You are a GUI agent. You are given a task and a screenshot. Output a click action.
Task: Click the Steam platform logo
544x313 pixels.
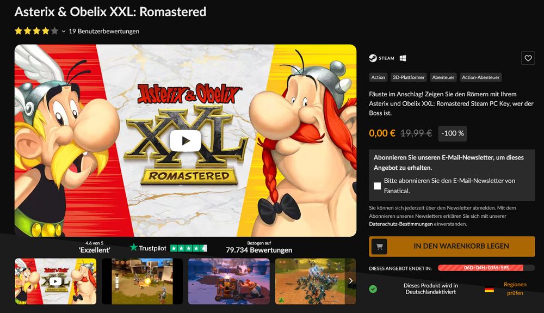click(382, 58)
